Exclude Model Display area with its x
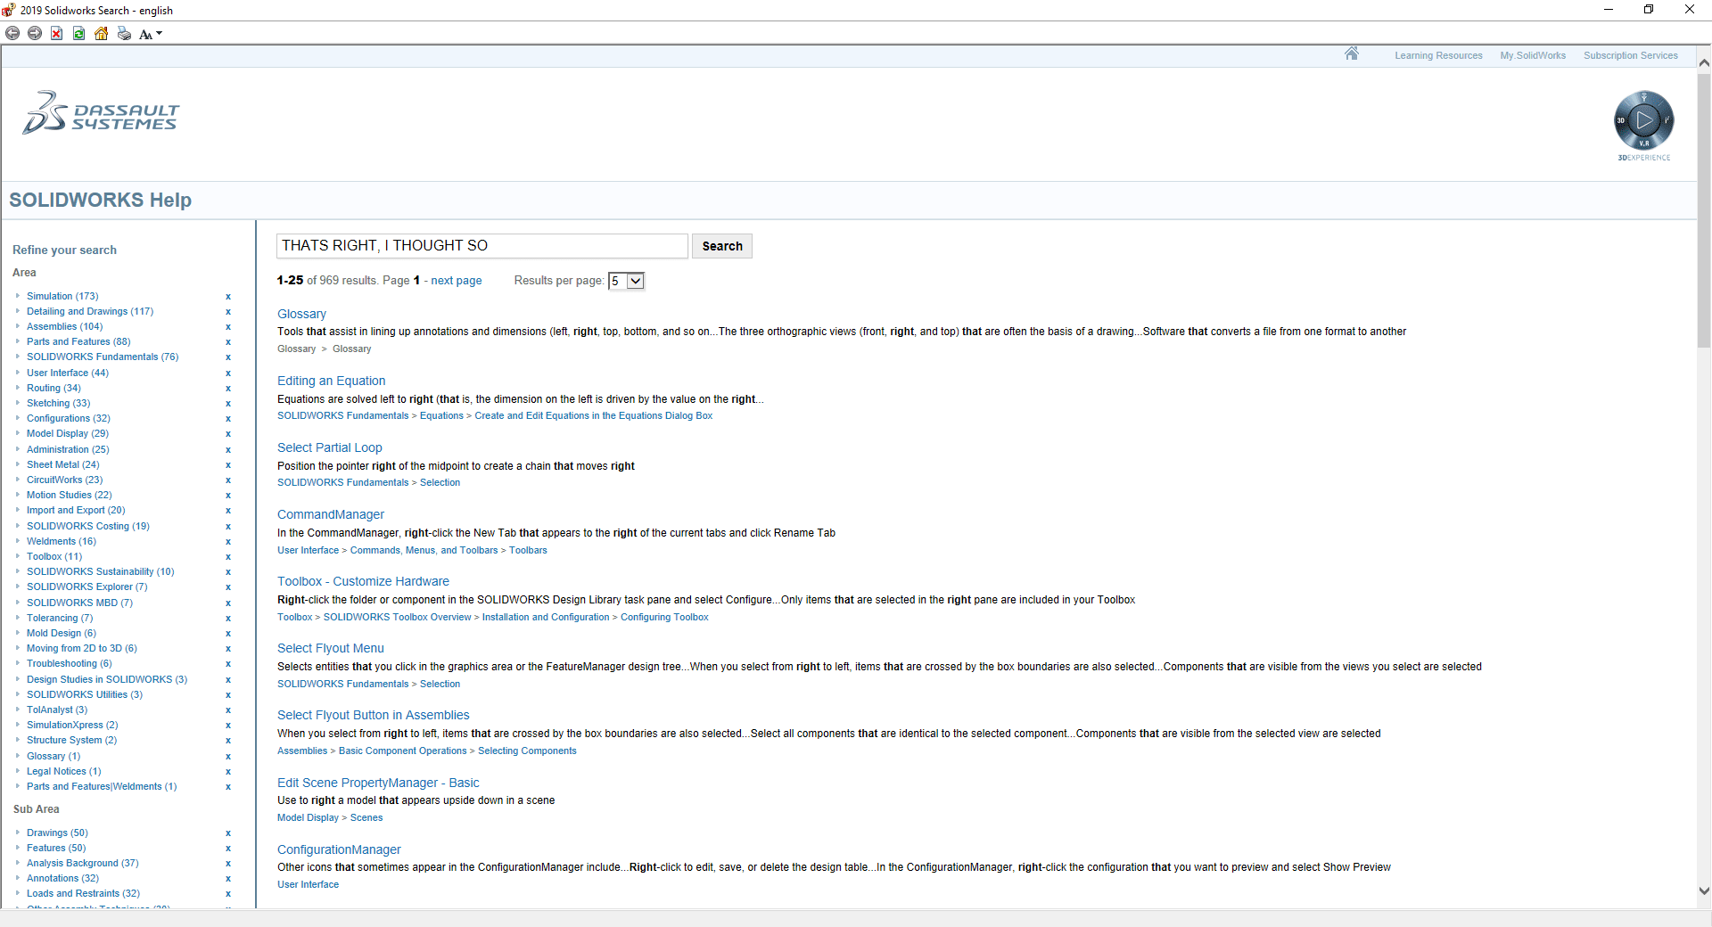 click(228, 434)
